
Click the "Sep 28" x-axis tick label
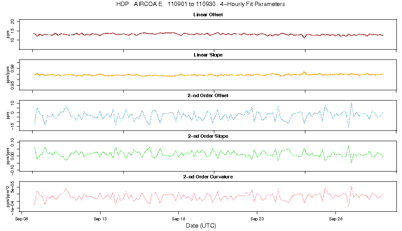click(335, 218)
